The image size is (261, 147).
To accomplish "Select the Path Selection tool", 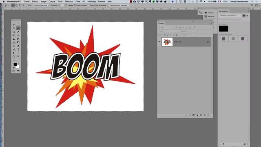I will 14,53.
